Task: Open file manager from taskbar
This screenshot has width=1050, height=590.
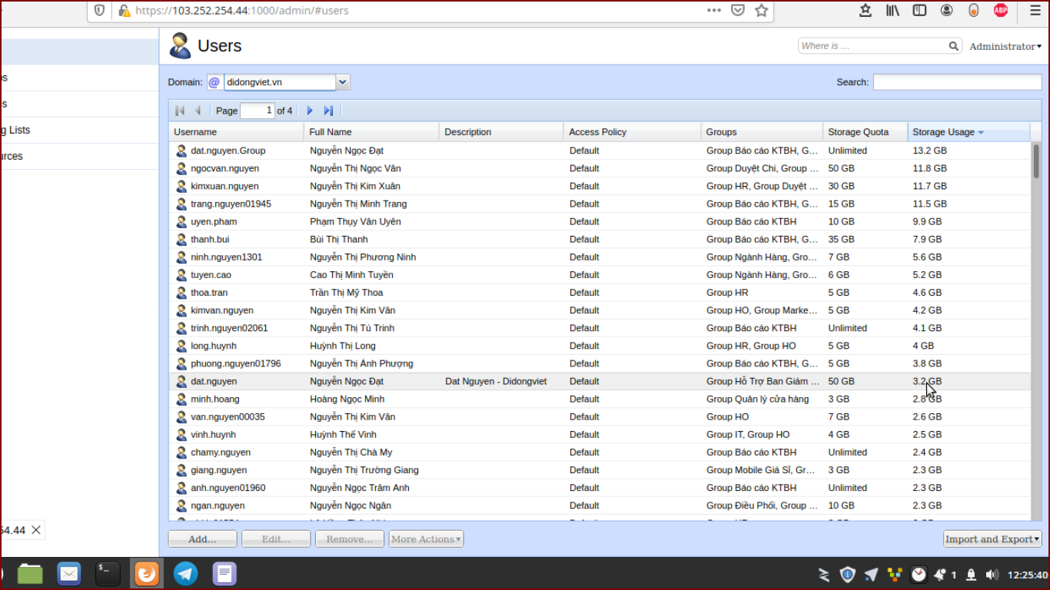Action: pos(30,573)
